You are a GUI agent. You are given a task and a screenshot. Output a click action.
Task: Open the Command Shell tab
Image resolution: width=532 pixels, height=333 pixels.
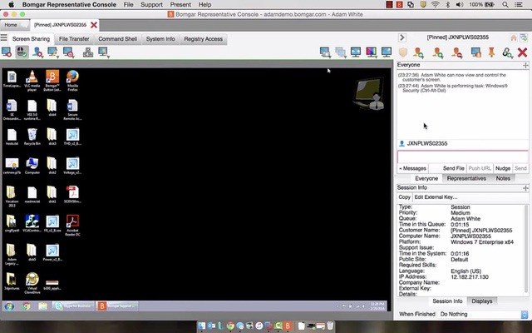pyautogui.click(x=118, y=38)
